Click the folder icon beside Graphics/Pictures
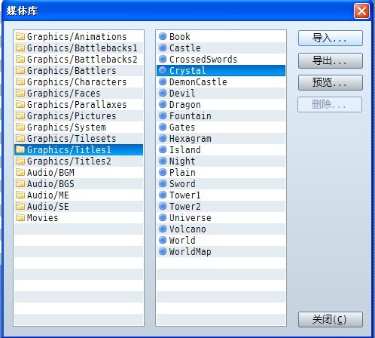The width and height of the screenshot is (375, 338). point(20,115)
